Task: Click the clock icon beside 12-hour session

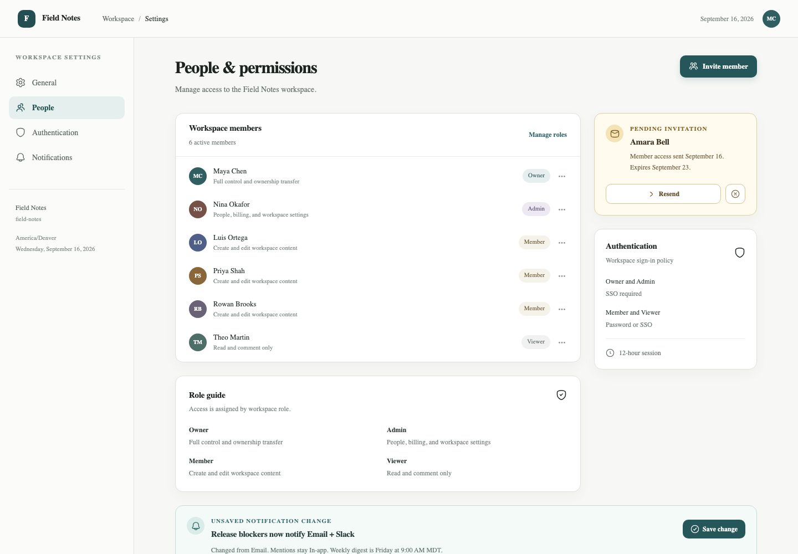Action: 610,353
